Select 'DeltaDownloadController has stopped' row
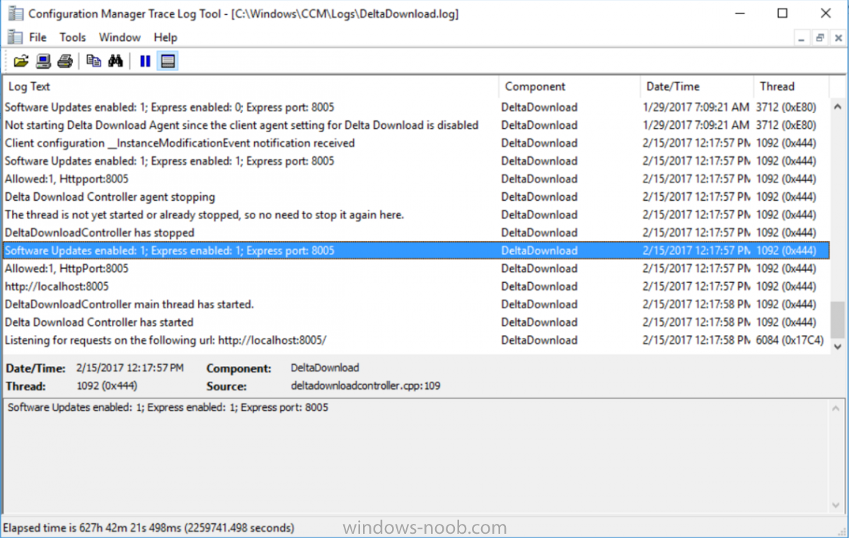Image resolution: width=849 pixels, height=538 pixels. tap(416, 233)
